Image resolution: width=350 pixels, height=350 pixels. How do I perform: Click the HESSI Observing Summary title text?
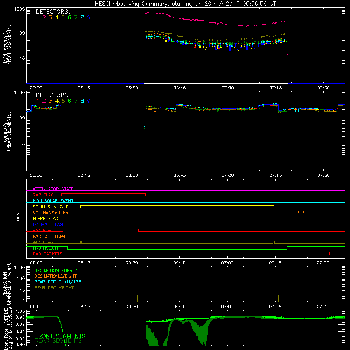click(185, 4)
